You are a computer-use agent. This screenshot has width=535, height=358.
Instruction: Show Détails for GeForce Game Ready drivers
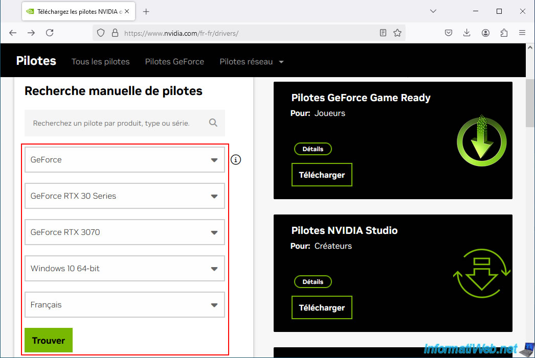pyautogui.click(x=313, y=149)
